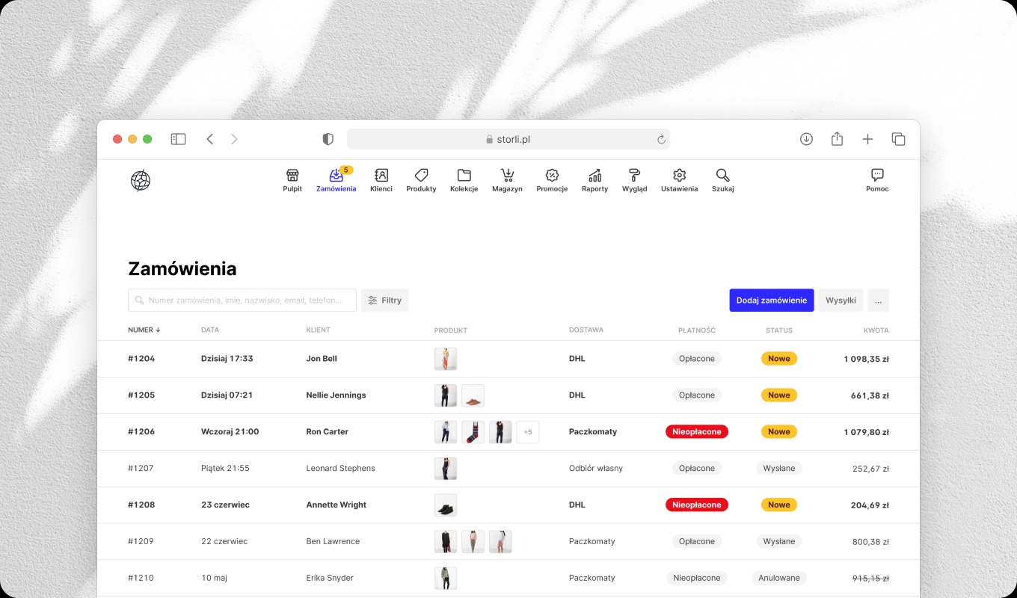1017x598 pixels.
Task: Open Magazyn warehouse section
Action: 507,180
